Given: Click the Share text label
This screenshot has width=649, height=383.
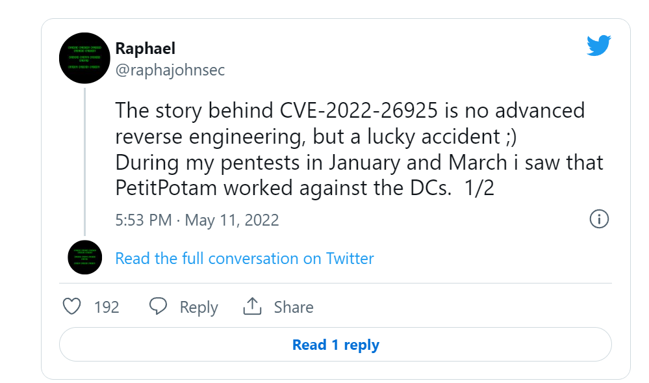Looking at the screenshot, I should click(x=294, y=307).
